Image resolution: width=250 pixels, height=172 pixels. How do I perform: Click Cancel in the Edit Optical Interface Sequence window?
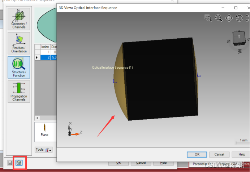[141, 163]
